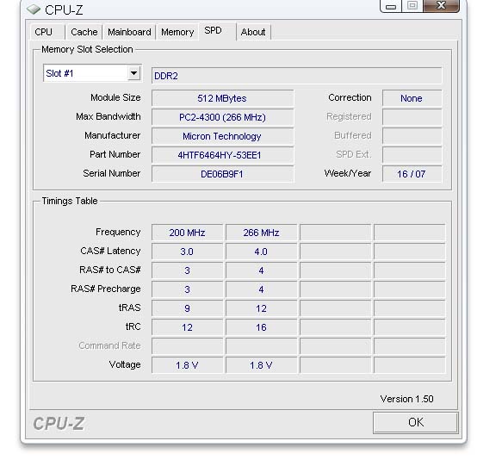The width and height of the screenshot is (502, 466).
Task: Click the 1.8 V cell under 266 MHz
Action: click(x=261, y=365)
